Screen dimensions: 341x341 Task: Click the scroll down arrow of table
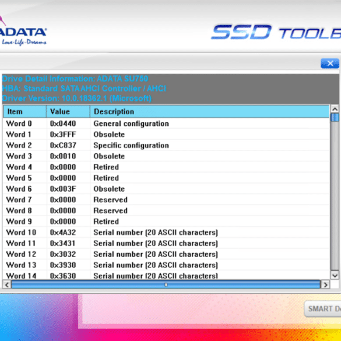(335, 276)
